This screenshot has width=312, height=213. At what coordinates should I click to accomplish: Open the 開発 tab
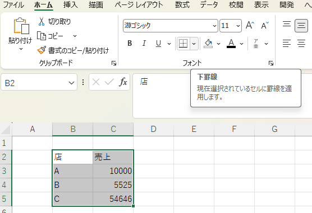(287, 5)
